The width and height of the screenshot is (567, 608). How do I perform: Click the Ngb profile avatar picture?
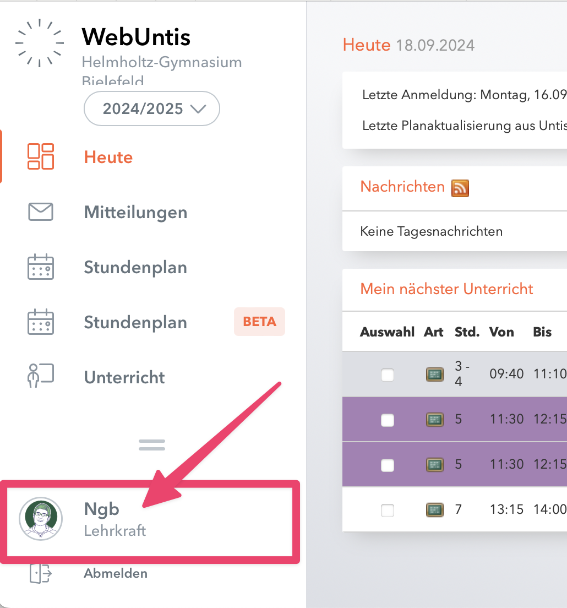click(41, 519)
